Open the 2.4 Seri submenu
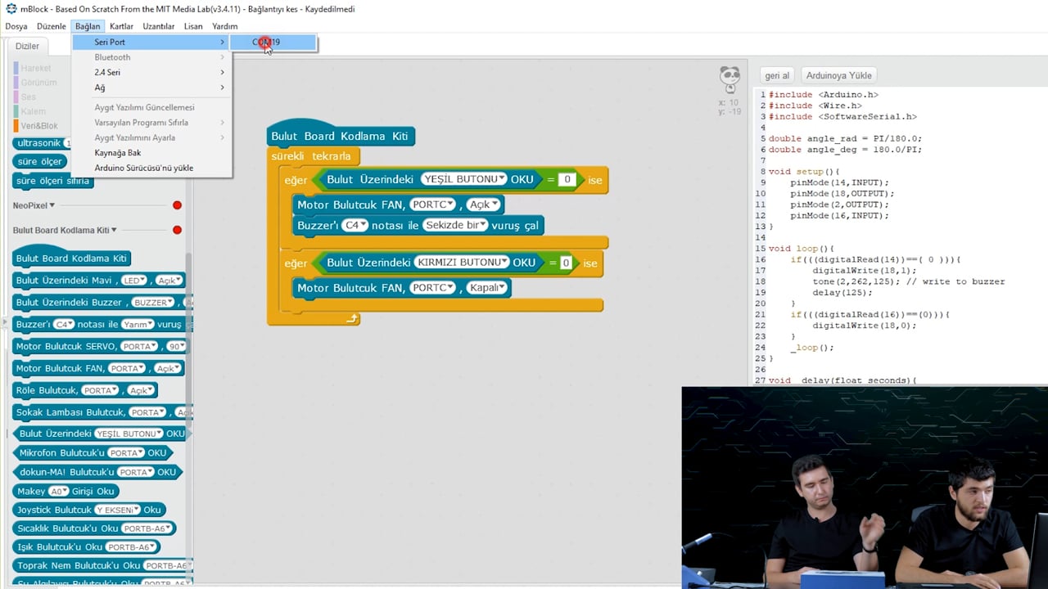The width and height of the screenshot is (1048, 589). coord(151,72)
